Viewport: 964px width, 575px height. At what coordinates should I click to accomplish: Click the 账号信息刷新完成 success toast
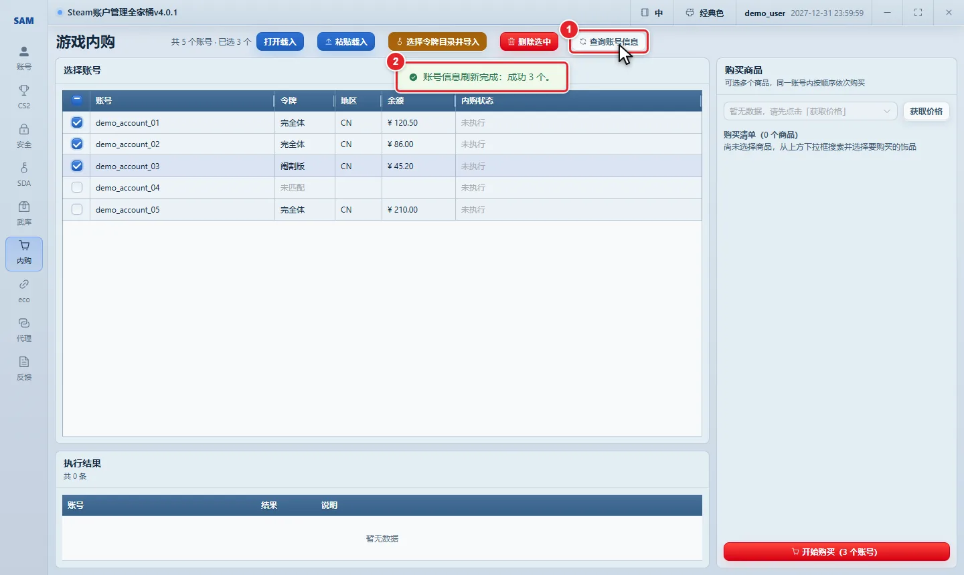[481, 77]
